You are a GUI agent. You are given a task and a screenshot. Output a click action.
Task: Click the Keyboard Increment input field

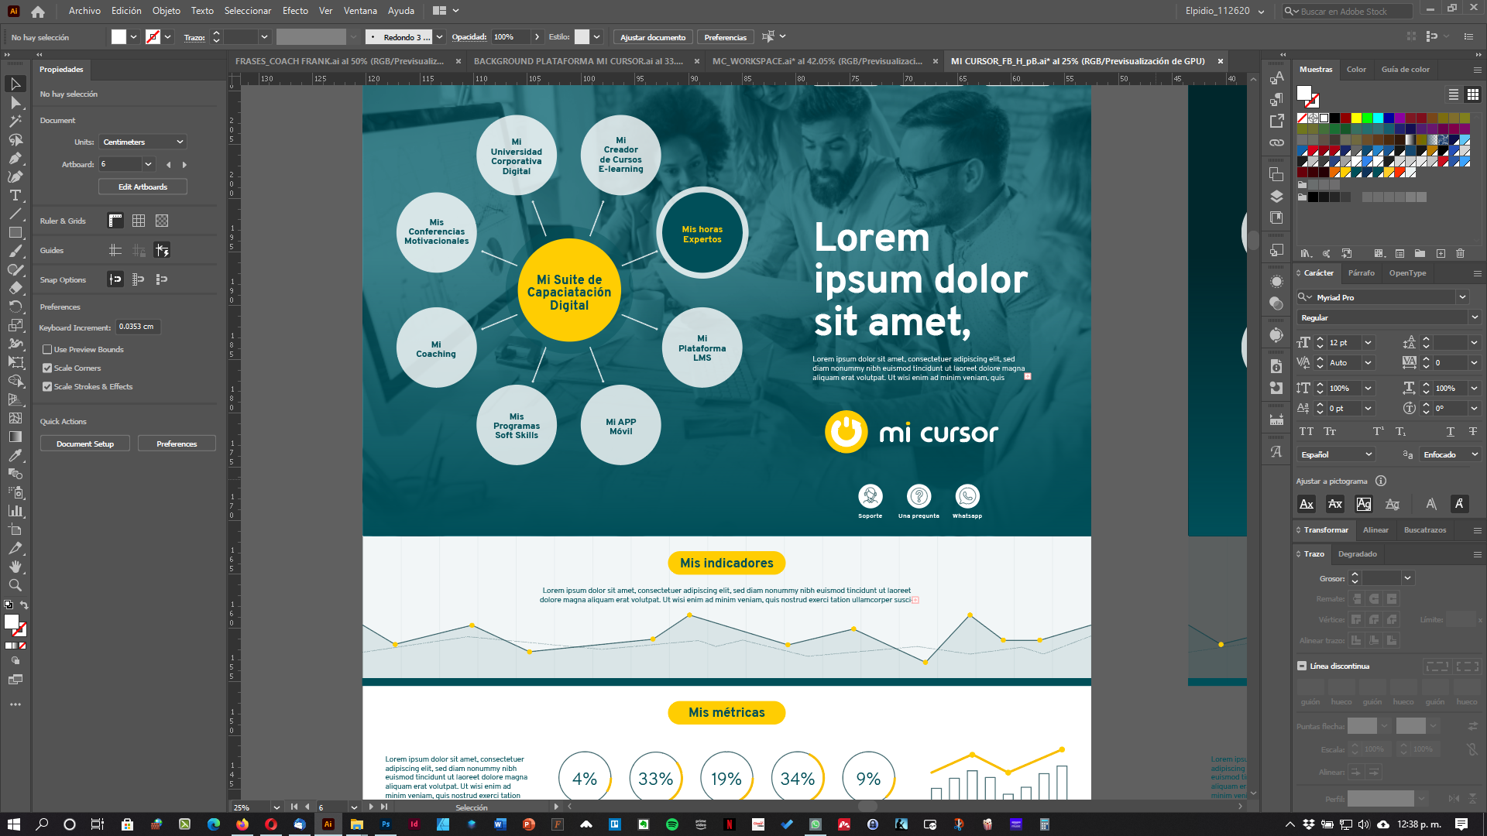point(138,327)
